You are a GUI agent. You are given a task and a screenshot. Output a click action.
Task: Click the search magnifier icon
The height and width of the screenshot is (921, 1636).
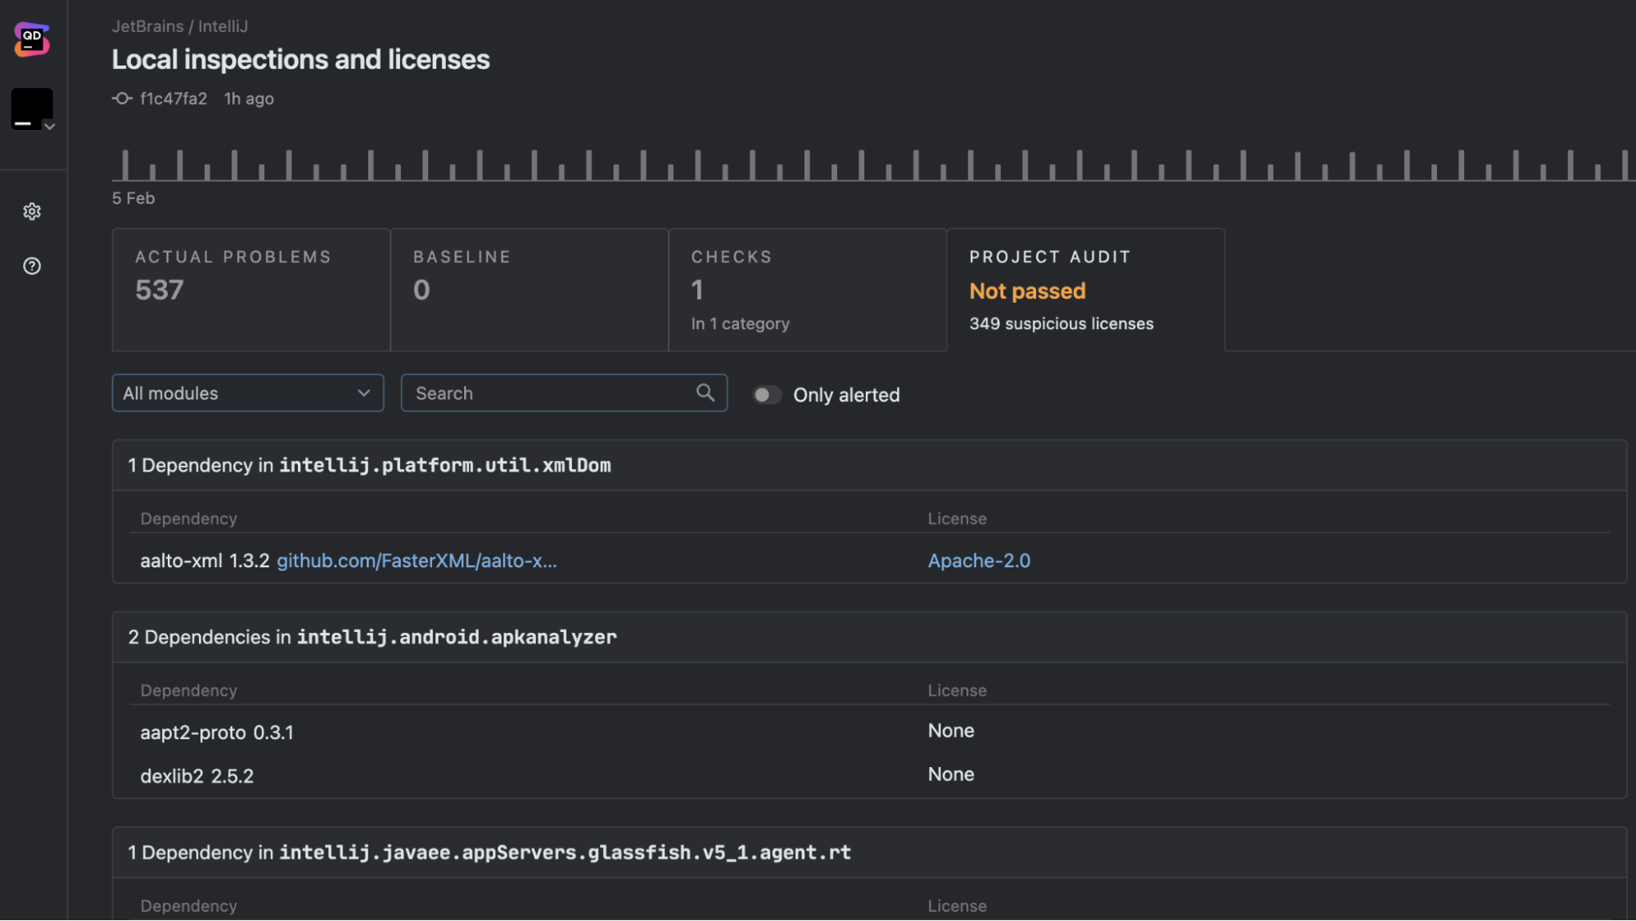tap(705, 393)
